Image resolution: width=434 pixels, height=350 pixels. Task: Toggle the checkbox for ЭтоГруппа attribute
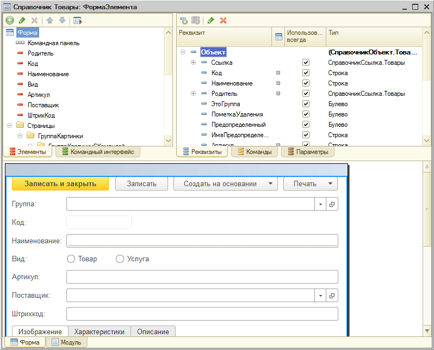click(306, 103)
